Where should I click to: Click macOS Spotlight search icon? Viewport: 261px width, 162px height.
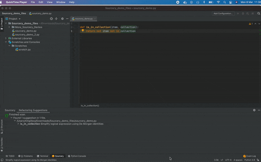pos(224,2)
